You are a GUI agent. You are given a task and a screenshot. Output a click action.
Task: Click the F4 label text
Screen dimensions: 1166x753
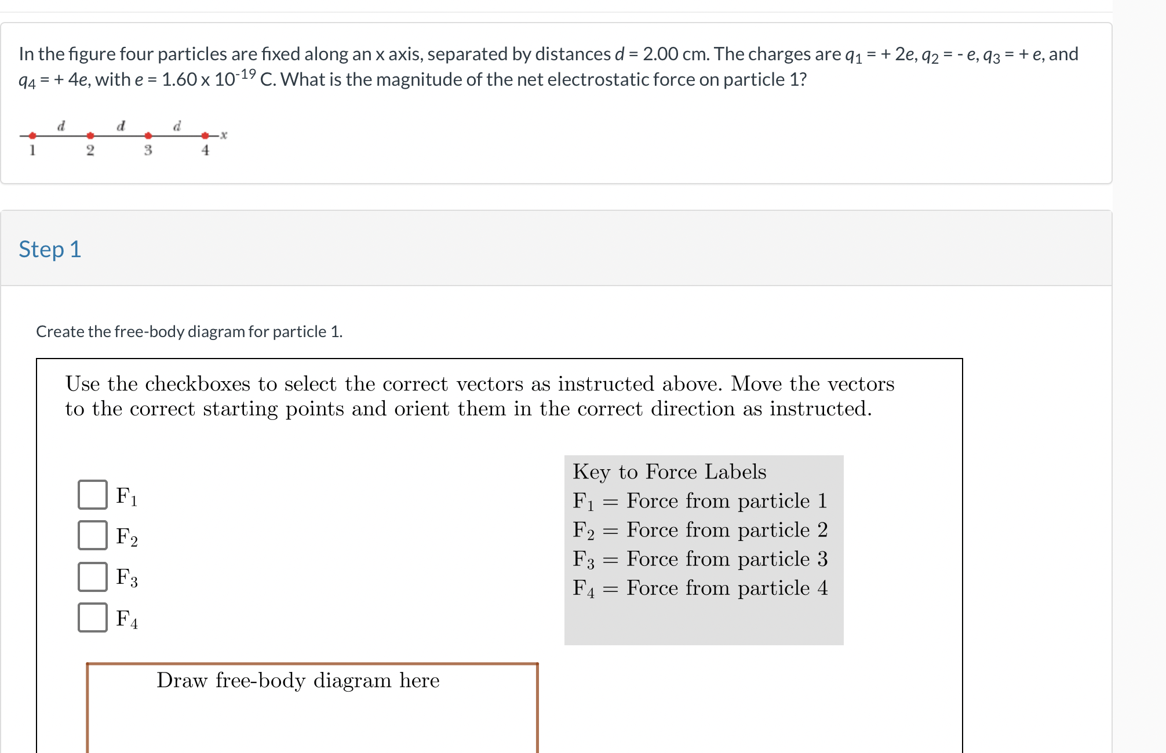(127, 619)
